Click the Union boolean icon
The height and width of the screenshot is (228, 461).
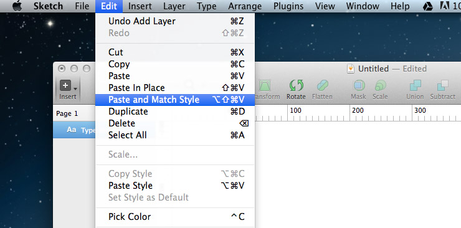(x=415, y=85)
